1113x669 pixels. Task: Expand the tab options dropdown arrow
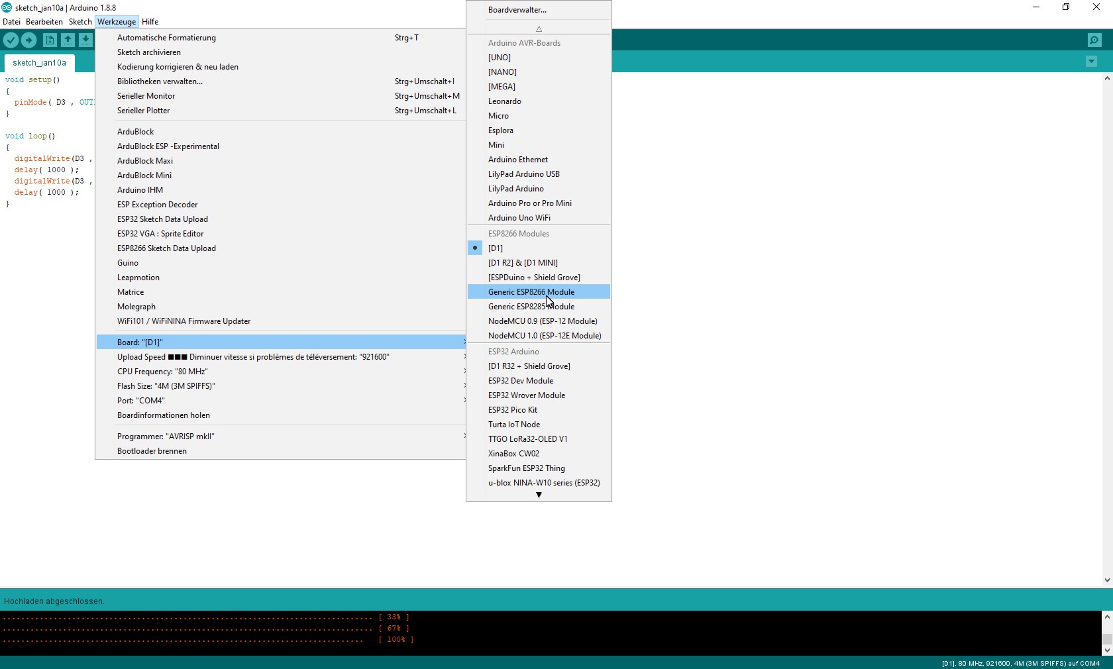click(x=1091, y=62)
